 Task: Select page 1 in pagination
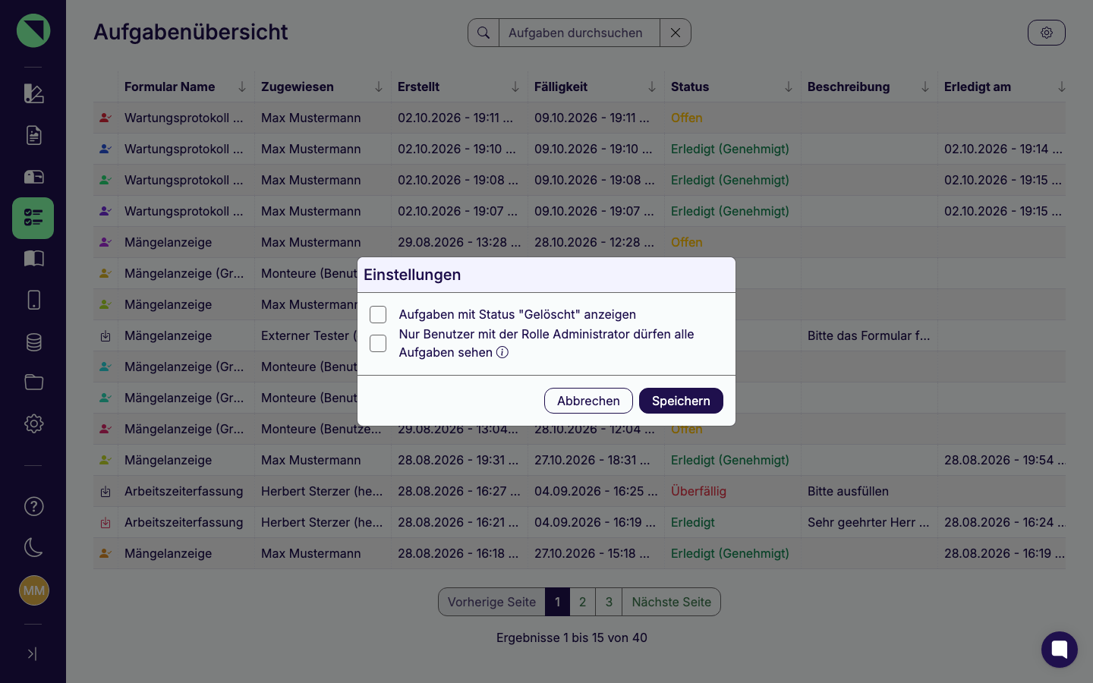[557, 602]
